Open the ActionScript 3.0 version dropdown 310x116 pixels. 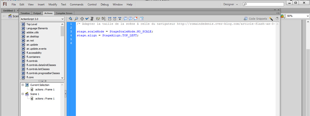point(42,19)
